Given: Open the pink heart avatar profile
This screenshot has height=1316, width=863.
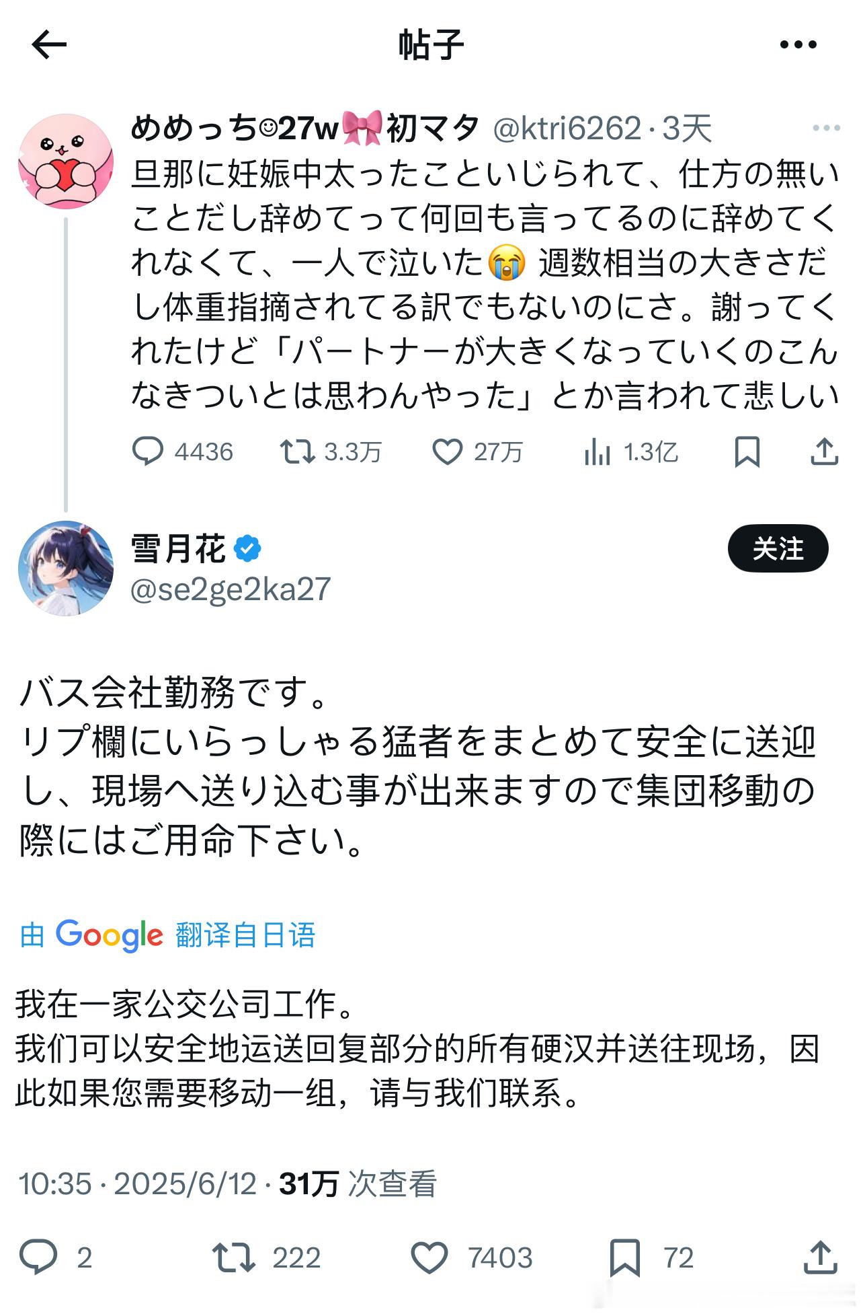Looking at the screenshot, I should 65,161.
